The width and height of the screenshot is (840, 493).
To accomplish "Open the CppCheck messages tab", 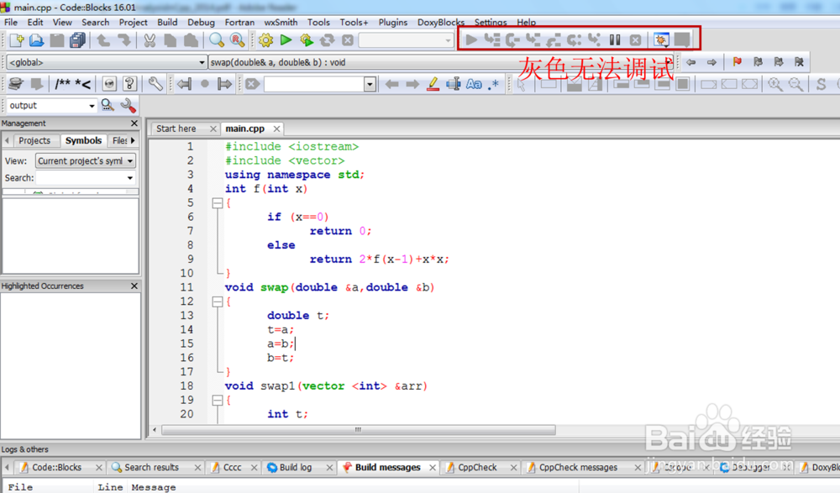I will click(x=578, y=467).
